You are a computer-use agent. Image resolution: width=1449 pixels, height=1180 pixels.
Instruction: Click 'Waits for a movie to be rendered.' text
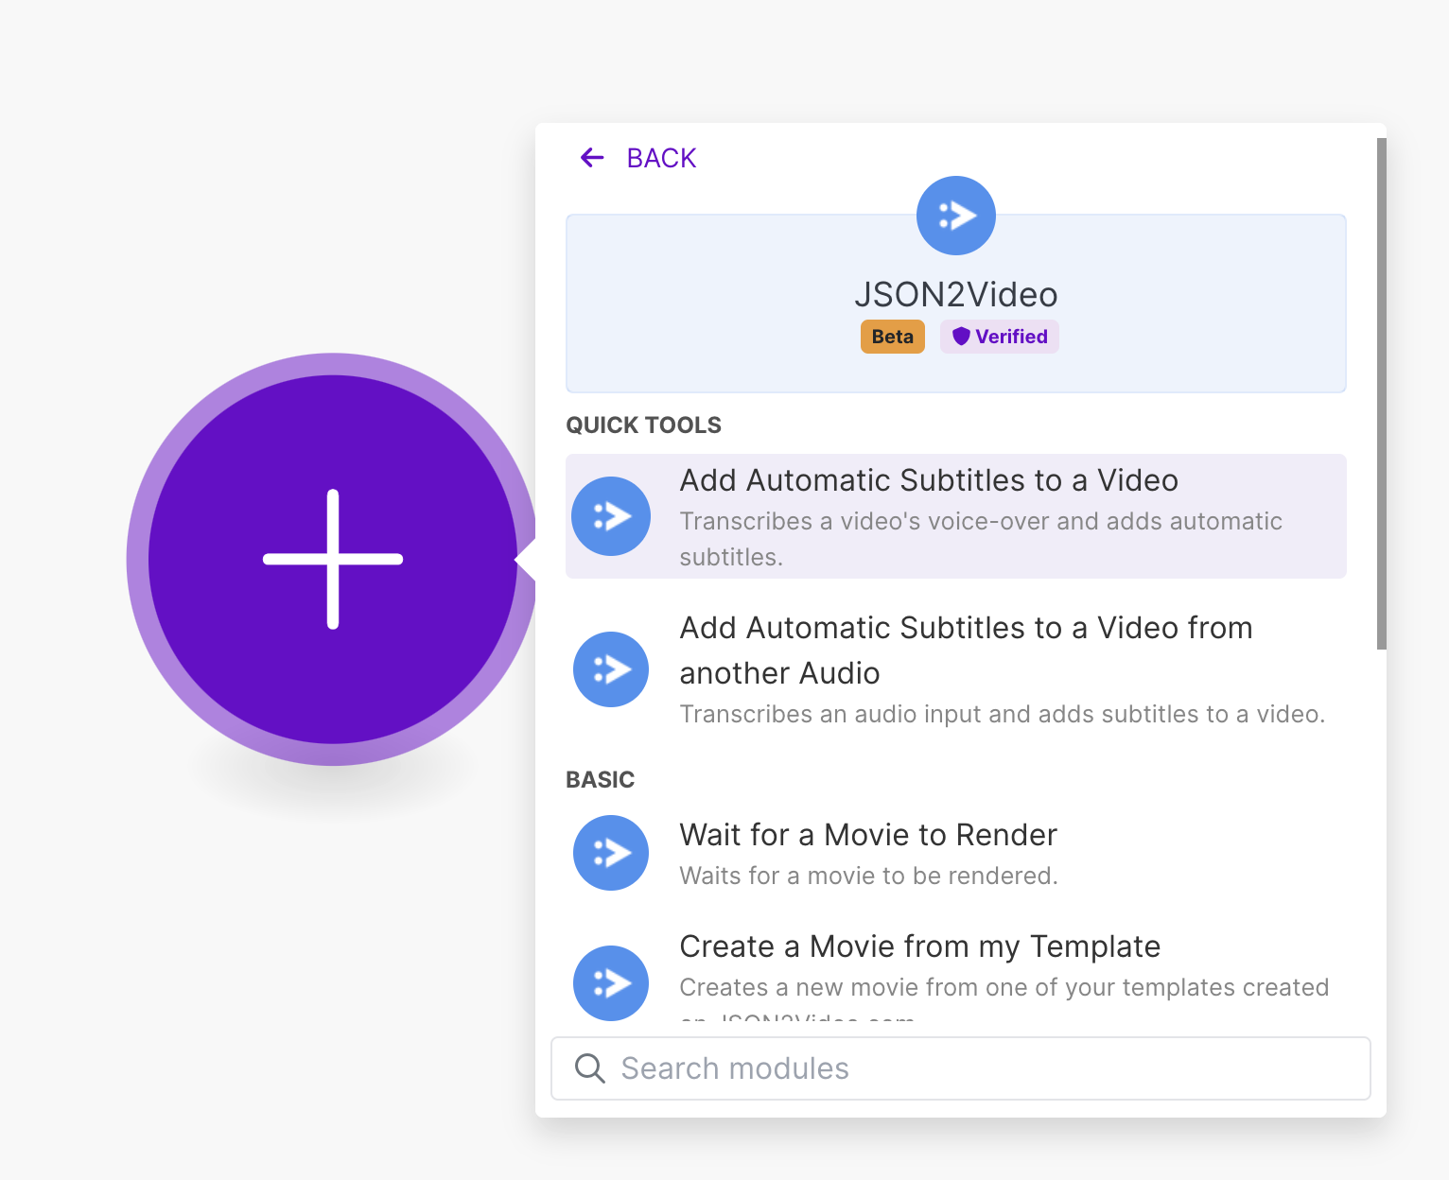point(868,876)
